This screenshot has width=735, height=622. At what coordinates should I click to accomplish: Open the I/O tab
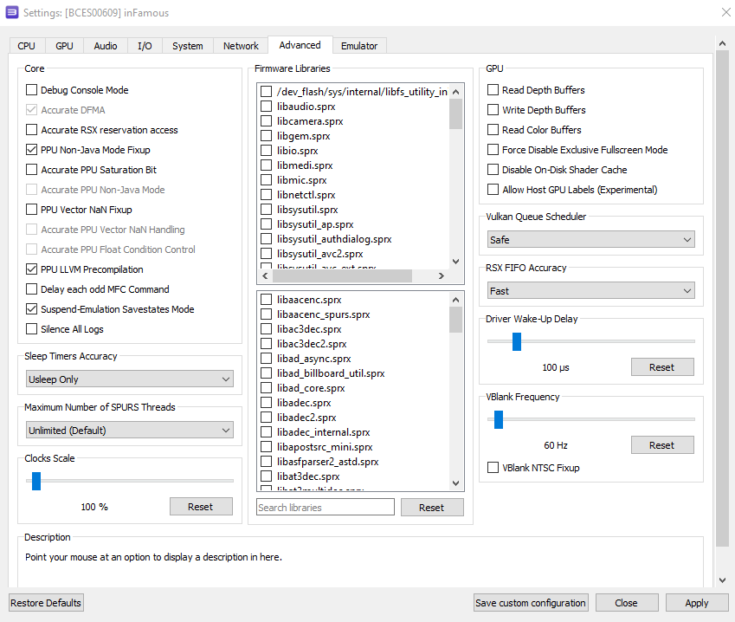145,46
